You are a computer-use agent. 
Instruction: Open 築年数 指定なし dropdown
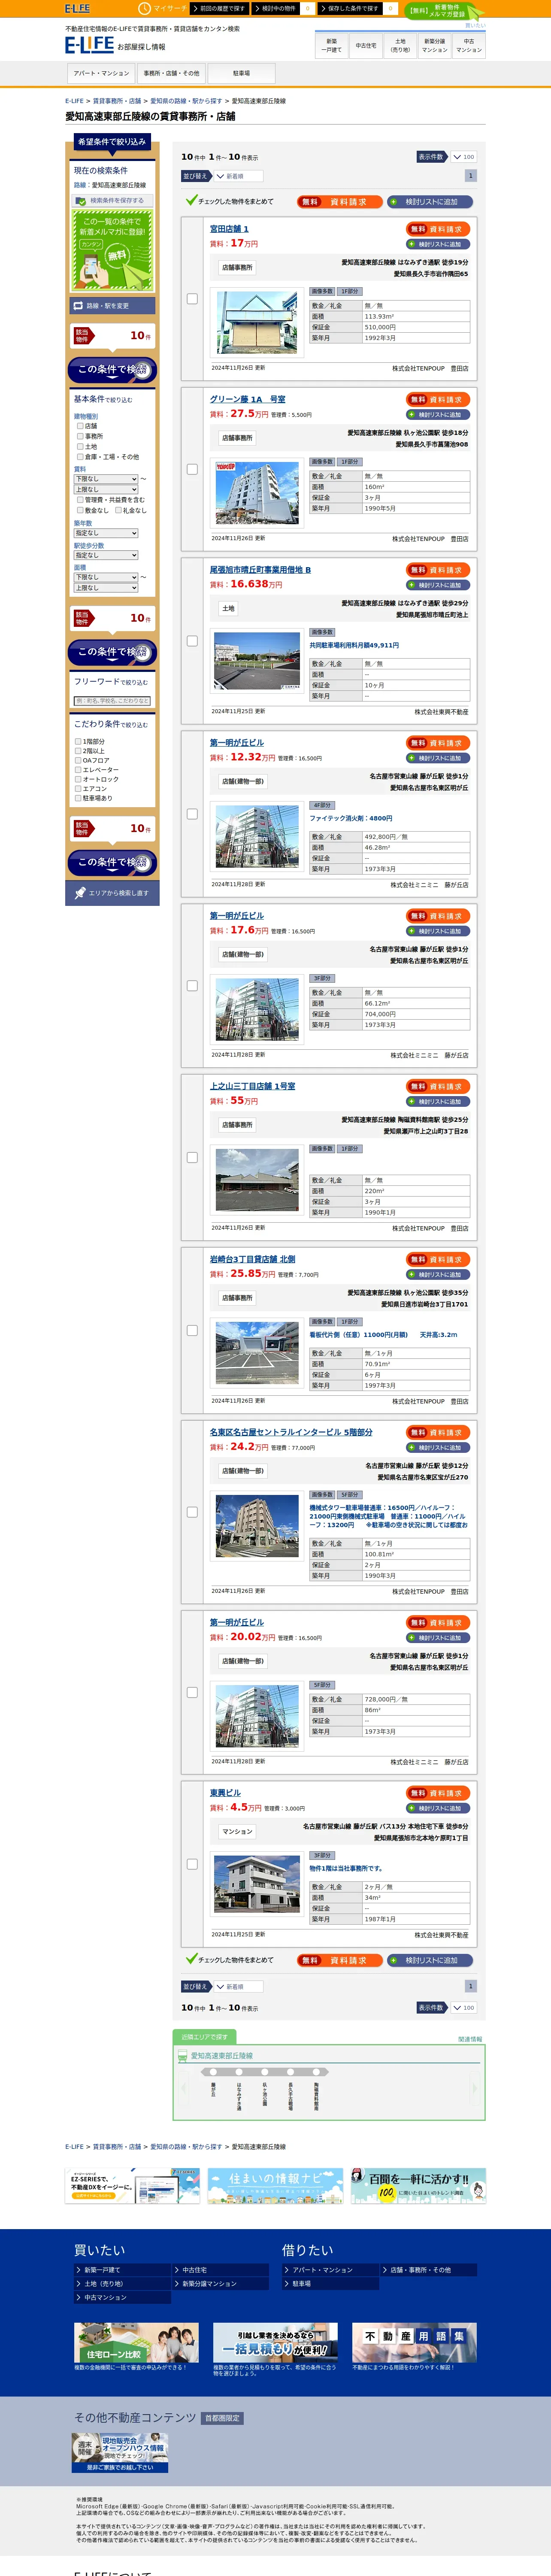pos(106,533)
